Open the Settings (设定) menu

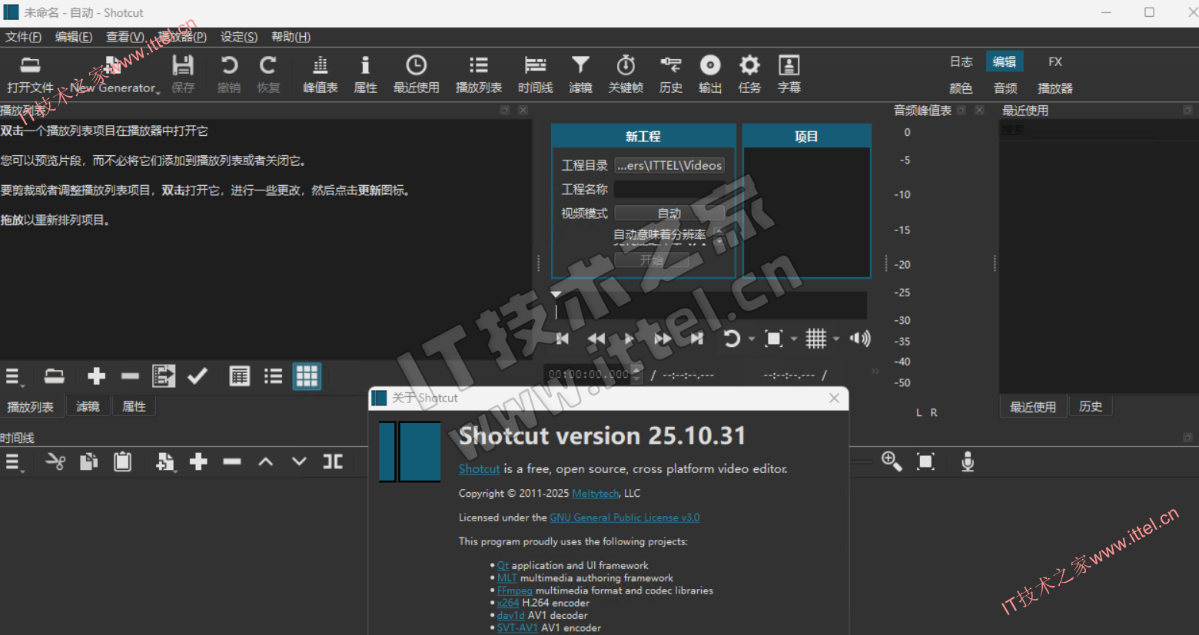[x=238, y=37]
